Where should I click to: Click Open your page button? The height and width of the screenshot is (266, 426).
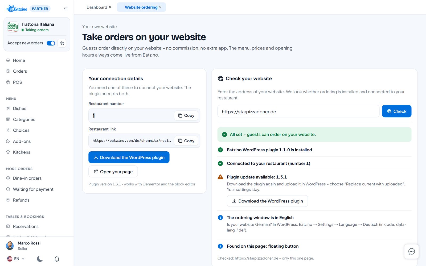coord(113,172)
